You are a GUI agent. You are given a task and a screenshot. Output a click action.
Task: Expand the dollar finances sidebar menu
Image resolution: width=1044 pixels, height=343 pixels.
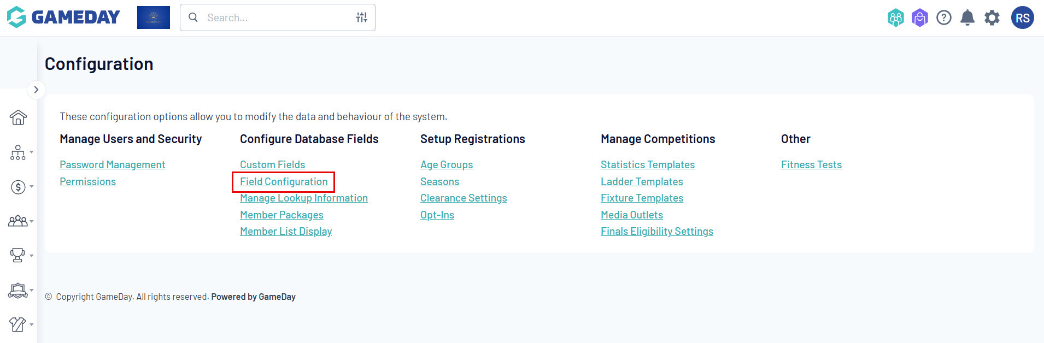(19, 187)
